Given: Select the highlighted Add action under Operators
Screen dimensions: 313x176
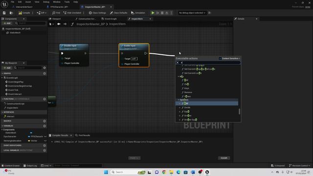Looking at the screenshot, I should coord(207,103).
